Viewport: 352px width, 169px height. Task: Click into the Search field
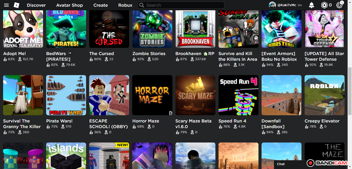[x=183, y=5]
